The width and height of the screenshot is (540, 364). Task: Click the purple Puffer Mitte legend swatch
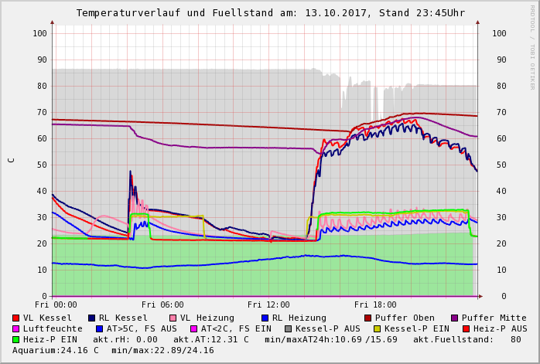(455, 318)
